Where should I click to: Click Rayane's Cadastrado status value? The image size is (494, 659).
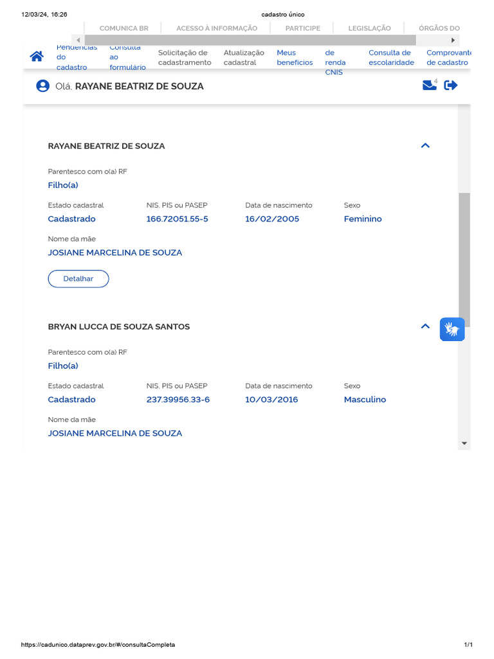point(71,219)
